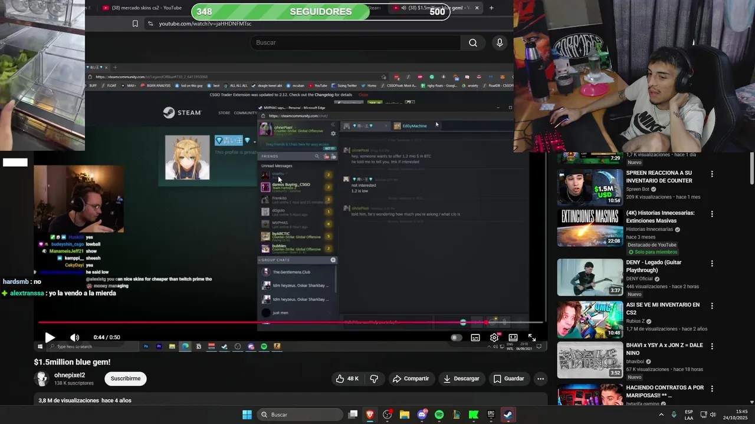Click the Windows taskbar Buscar search box
The height and width of the screenshot is (424, 755).
[300, 415]
